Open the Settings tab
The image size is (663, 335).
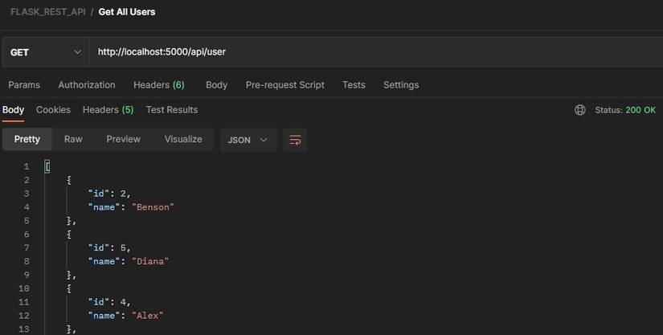(401, 85)
